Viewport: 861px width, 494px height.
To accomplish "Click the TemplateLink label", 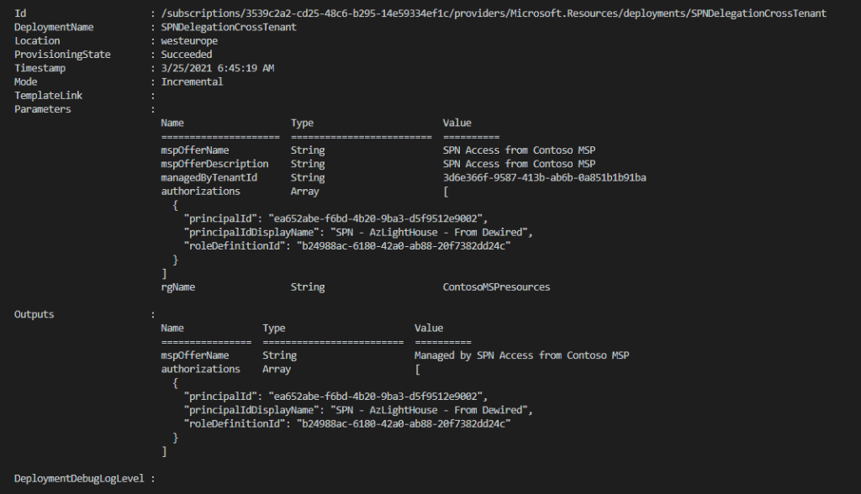I will (49, 96).
